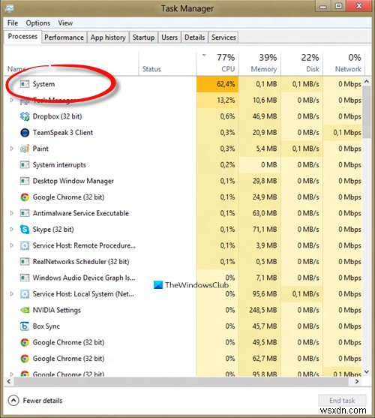Image resolution: width=375 pixels, height=418 pixels.
Task: Click the End task button
Action: click(x=342, y=401)
